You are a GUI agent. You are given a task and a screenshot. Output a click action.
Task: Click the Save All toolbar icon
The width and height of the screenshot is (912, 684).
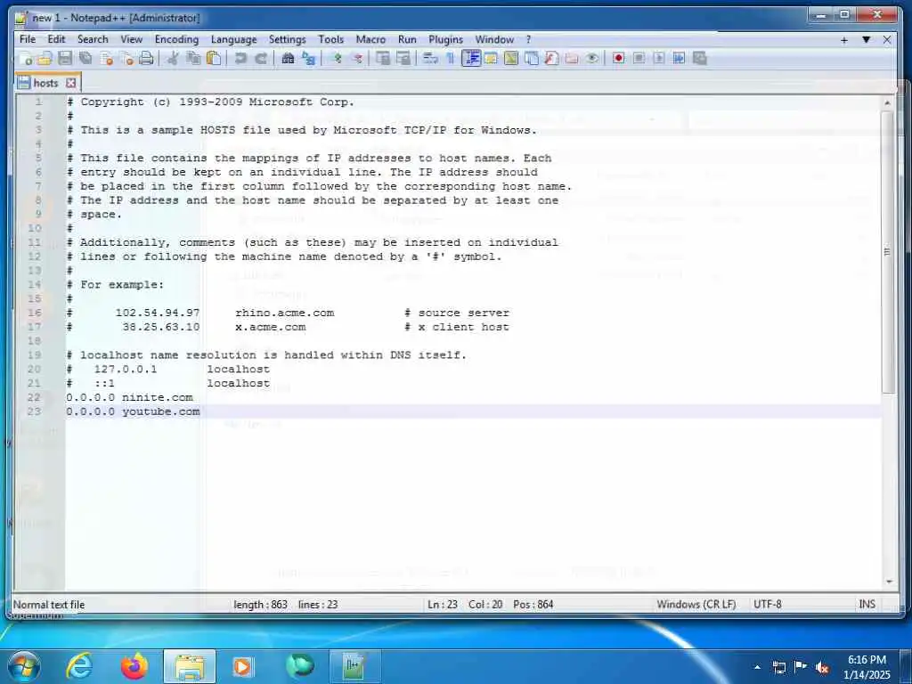point(85,58)
